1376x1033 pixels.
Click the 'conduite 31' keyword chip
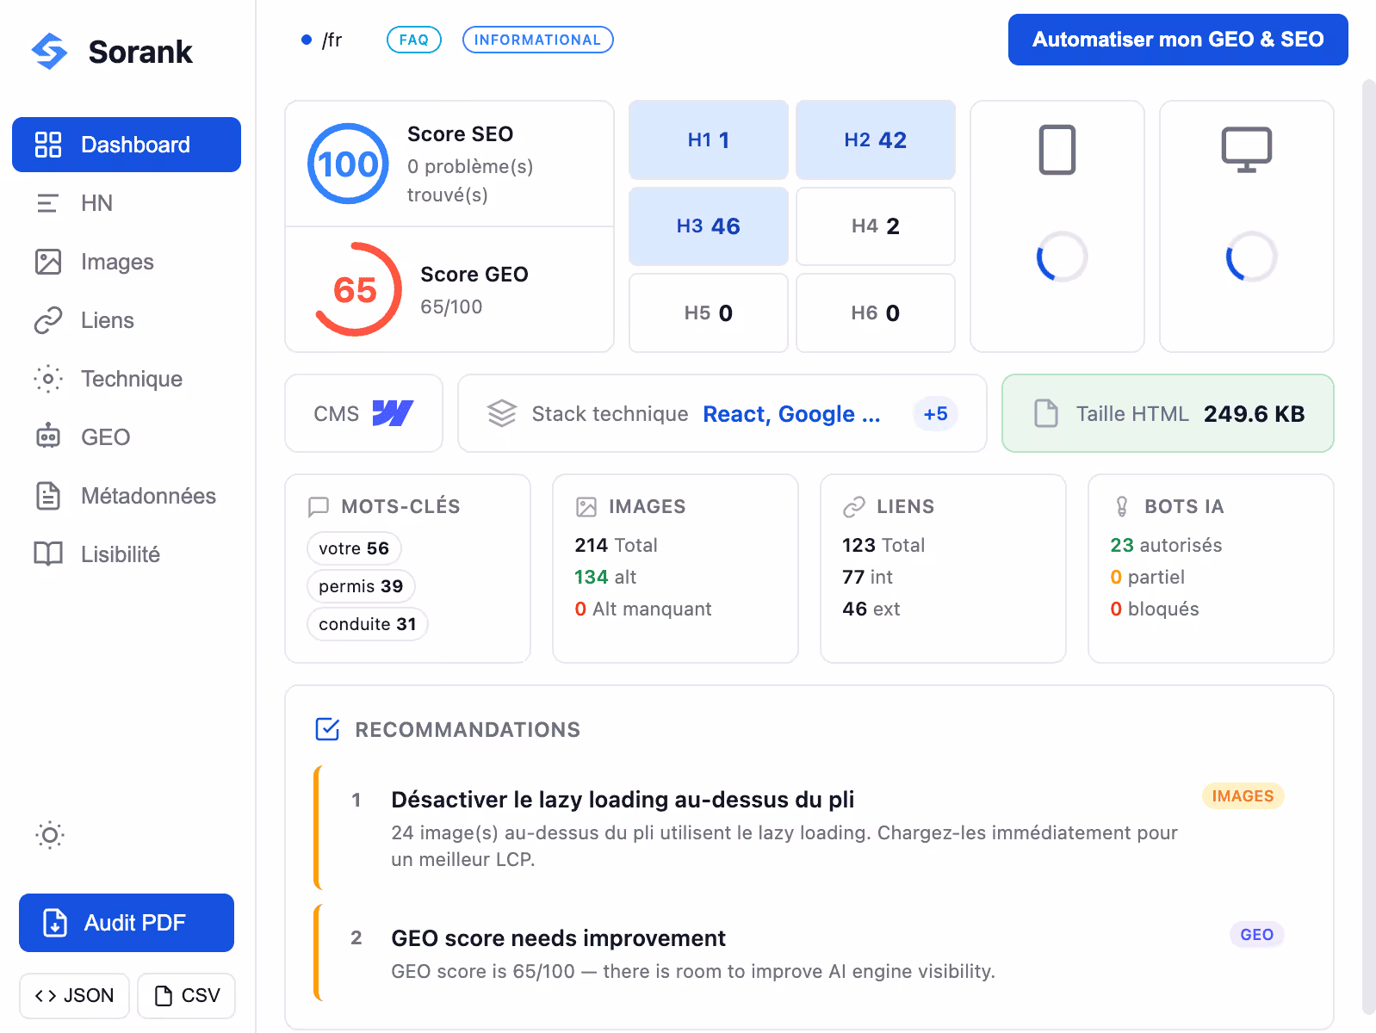pyautogui.click(x=368, y=624)
